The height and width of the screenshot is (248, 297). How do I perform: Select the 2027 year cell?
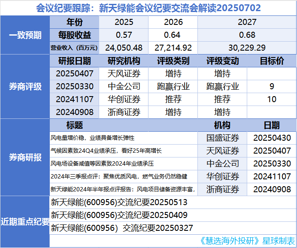tap(247, 22)
